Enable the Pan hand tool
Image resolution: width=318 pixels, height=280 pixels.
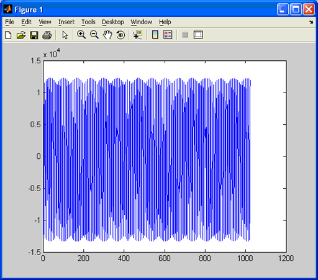tap(107, 35)
